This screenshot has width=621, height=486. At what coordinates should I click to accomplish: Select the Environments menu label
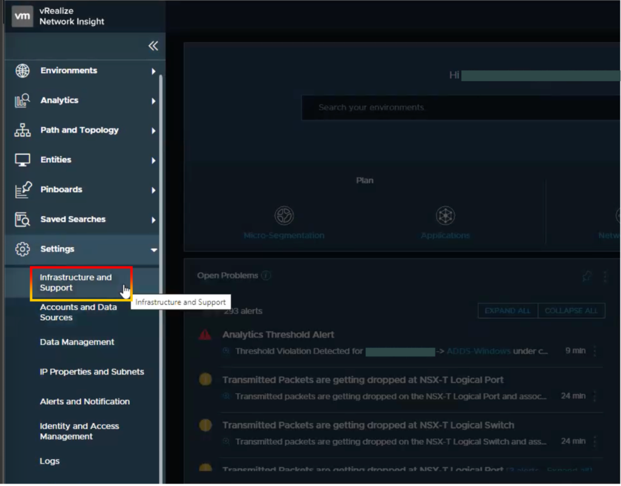(x=69, y=71)
